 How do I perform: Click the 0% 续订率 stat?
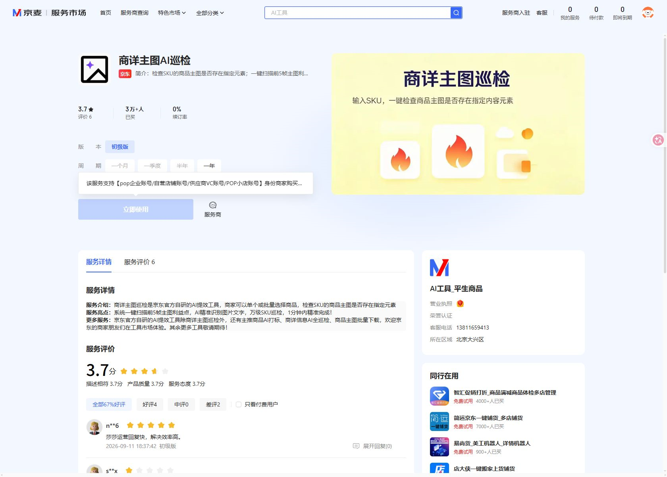[x=180, y=113]
